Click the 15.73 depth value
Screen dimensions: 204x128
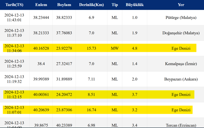pyautogui.click(x=91, y=48)
